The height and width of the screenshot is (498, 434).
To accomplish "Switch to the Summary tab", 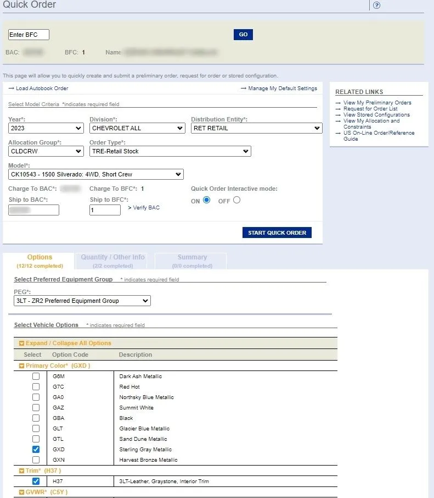I will (192, 261).
